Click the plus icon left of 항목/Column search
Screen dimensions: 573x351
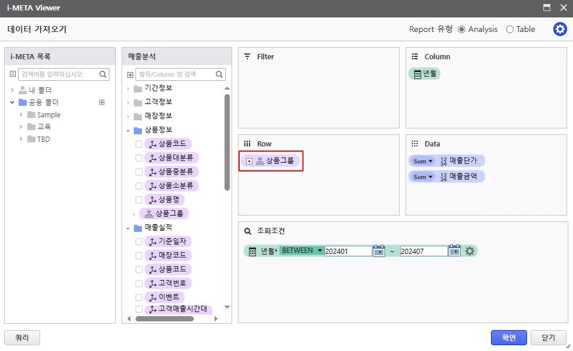coord(130,74)
